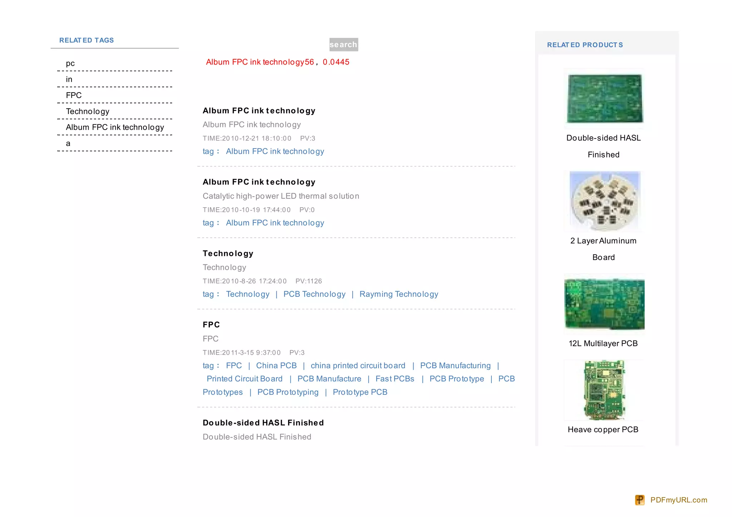Open 'Technology' tag in related tags list
This screenshot has width=732, height=517.
coord(88,111)
